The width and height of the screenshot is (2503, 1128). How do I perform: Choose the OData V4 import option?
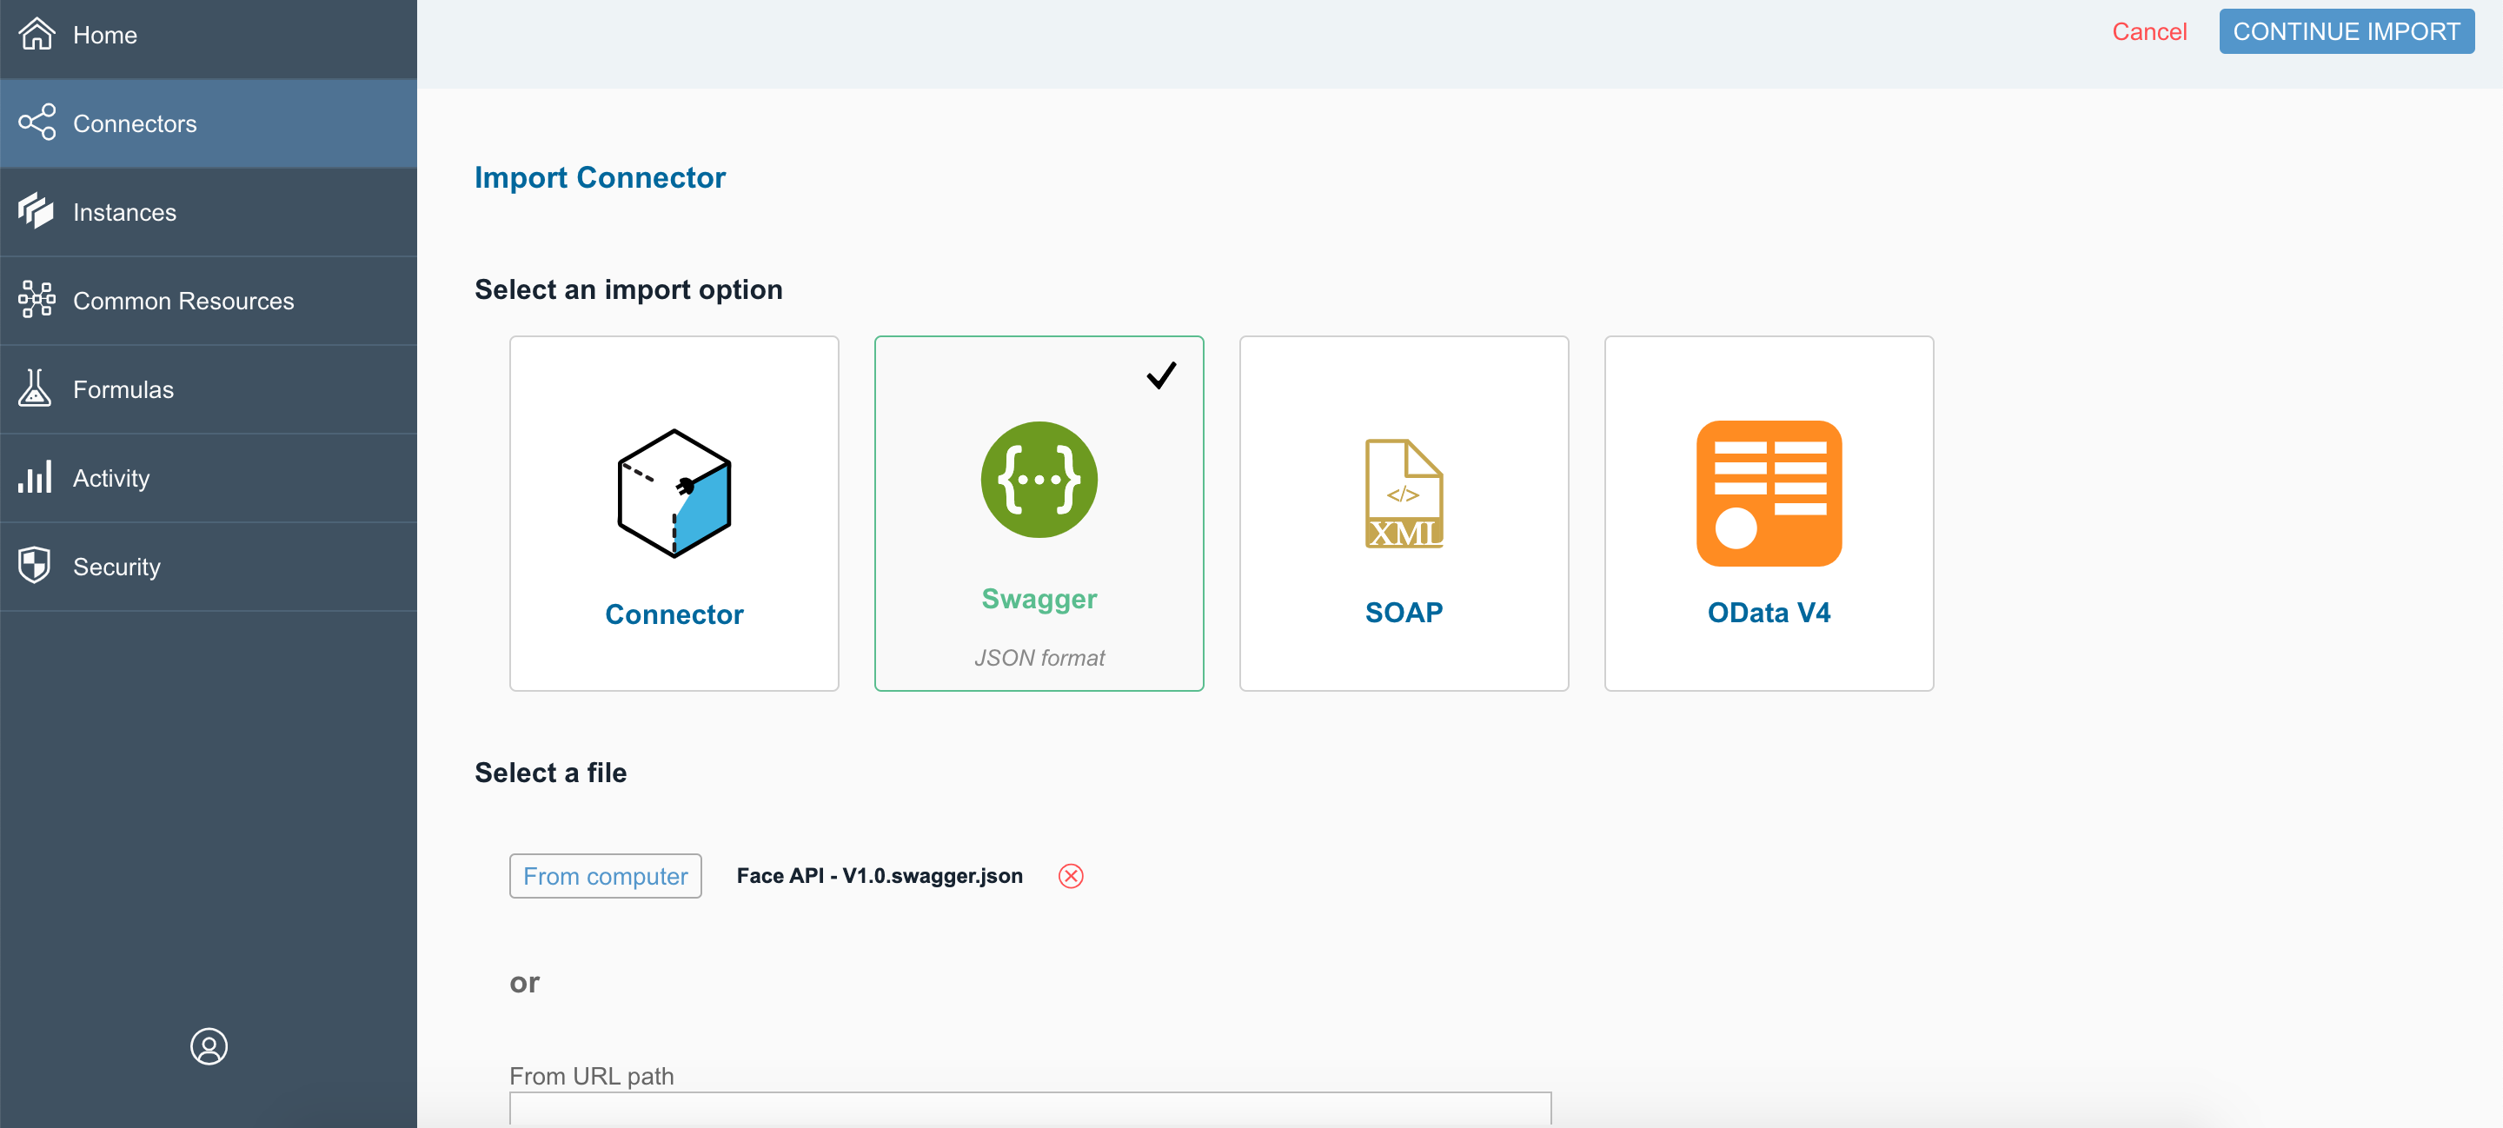coord(1769,513)
